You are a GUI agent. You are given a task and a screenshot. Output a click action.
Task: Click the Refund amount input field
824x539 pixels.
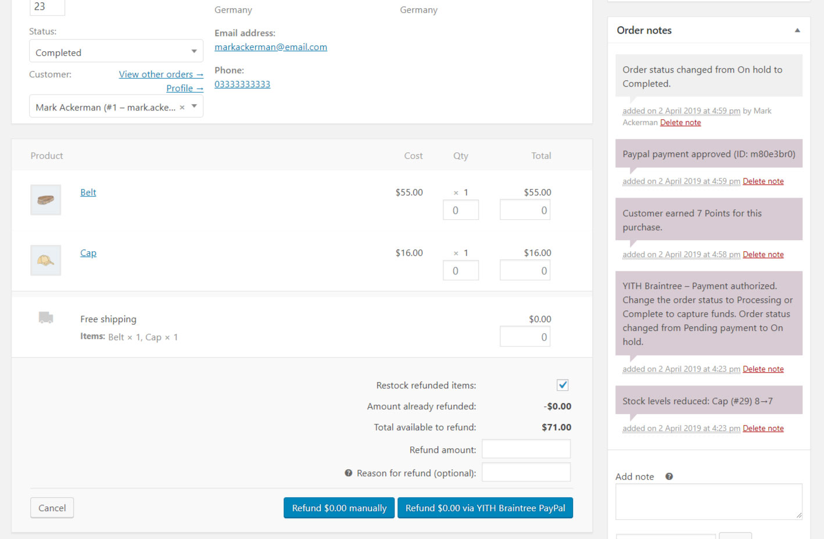click(526, 449)
